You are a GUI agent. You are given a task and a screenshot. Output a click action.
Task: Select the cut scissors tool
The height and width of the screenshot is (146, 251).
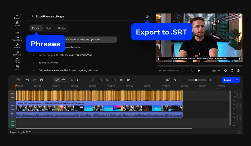pyautogui.click(x=71, y=80)
